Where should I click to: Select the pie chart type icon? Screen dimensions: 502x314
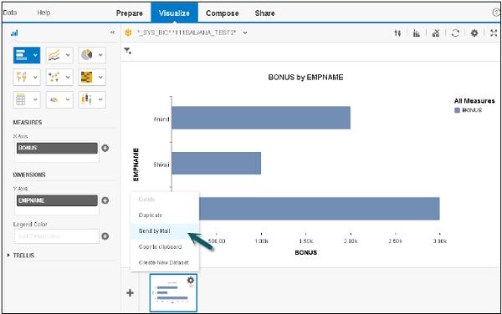tap(86, 55)
